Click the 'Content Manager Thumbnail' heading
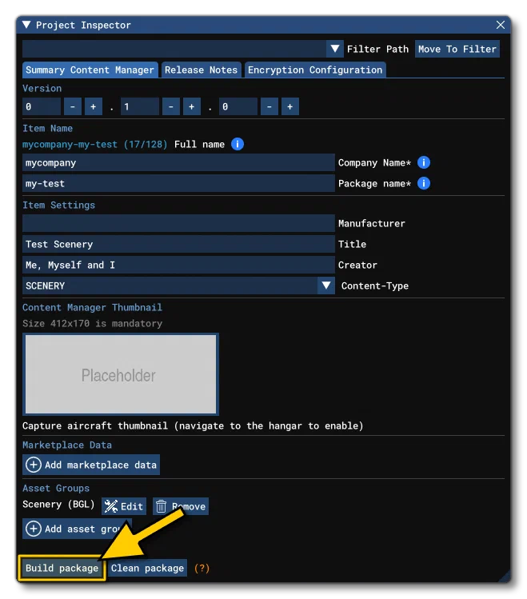This screenshot has height=599, width=527. (x=93, y=308)
